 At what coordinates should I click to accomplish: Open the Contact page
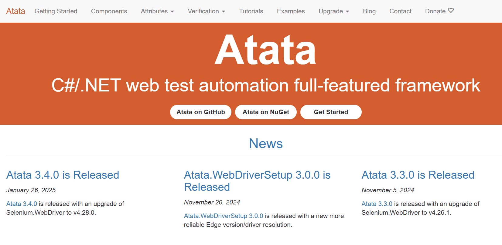(400, 11)
